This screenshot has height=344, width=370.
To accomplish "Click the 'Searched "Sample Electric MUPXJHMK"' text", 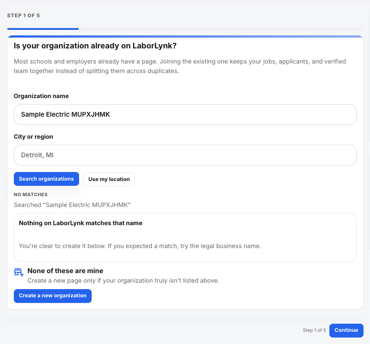I will (72, 205).
